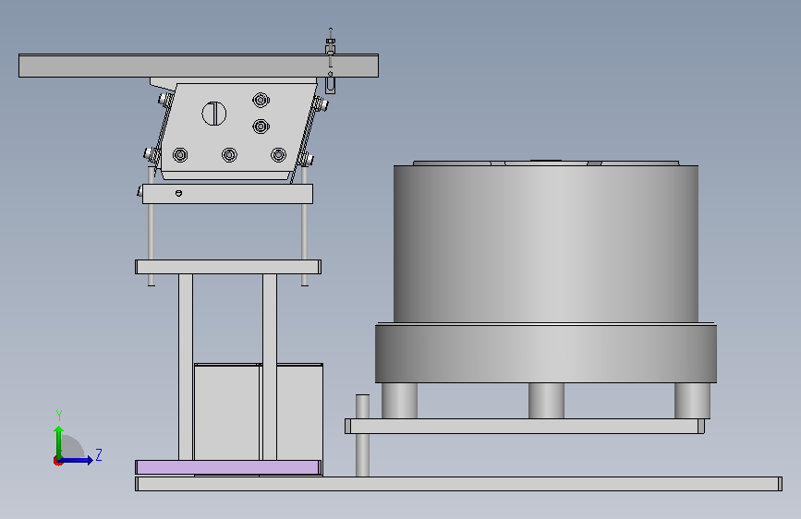Pick the small screw on the horizontal bar
The height and width of the screenshot is (519, 801).
178,193
